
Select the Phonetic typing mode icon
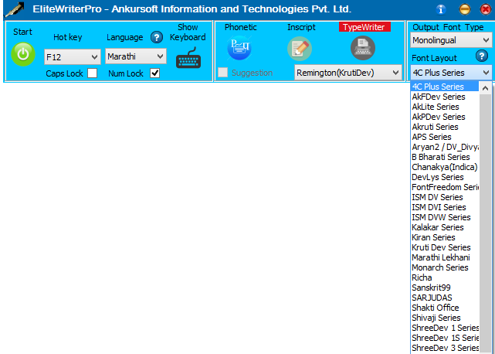(239, 48)
